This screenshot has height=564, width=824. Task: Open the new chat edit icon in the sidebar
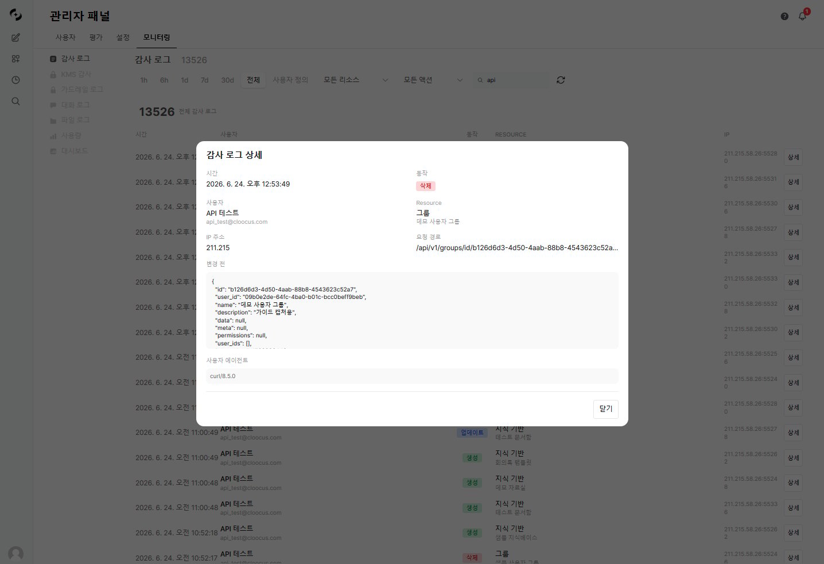[x=16, y=37]
